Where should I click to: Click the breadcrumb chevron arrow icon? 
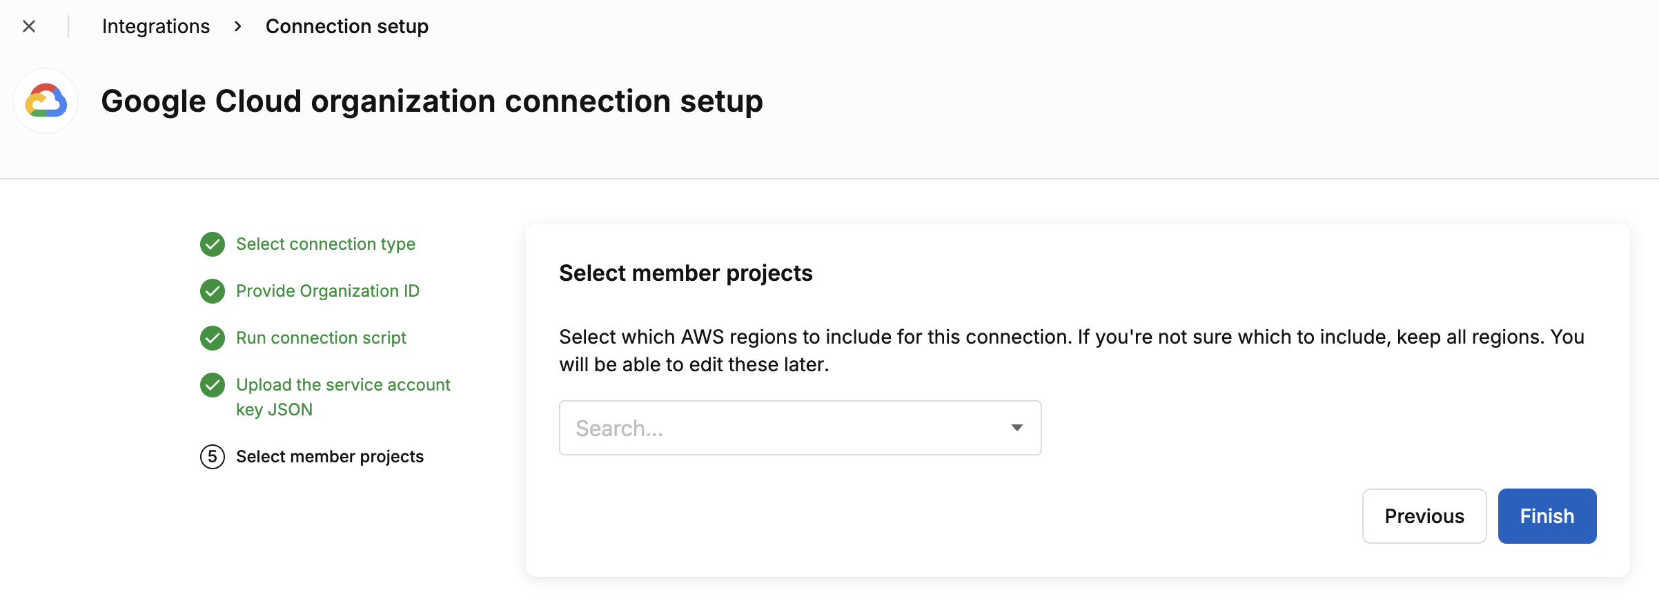[x=238, y=26]
